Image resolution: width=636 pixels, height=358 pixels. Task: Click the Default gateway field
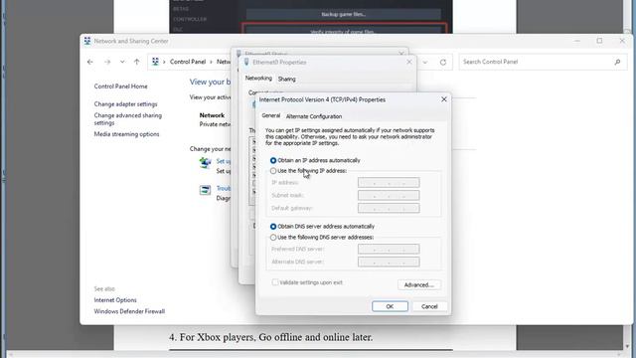pos(389,208)
